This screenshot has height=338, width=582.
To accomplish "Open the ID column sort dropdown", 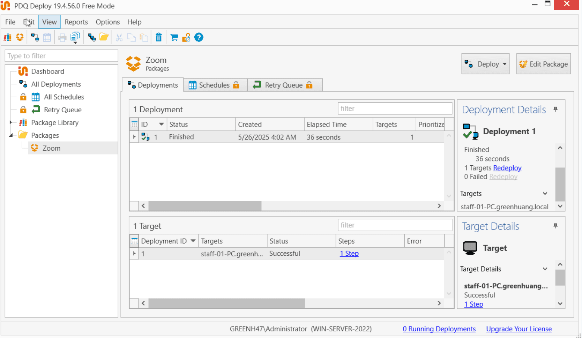I will [x=161, y=124].
